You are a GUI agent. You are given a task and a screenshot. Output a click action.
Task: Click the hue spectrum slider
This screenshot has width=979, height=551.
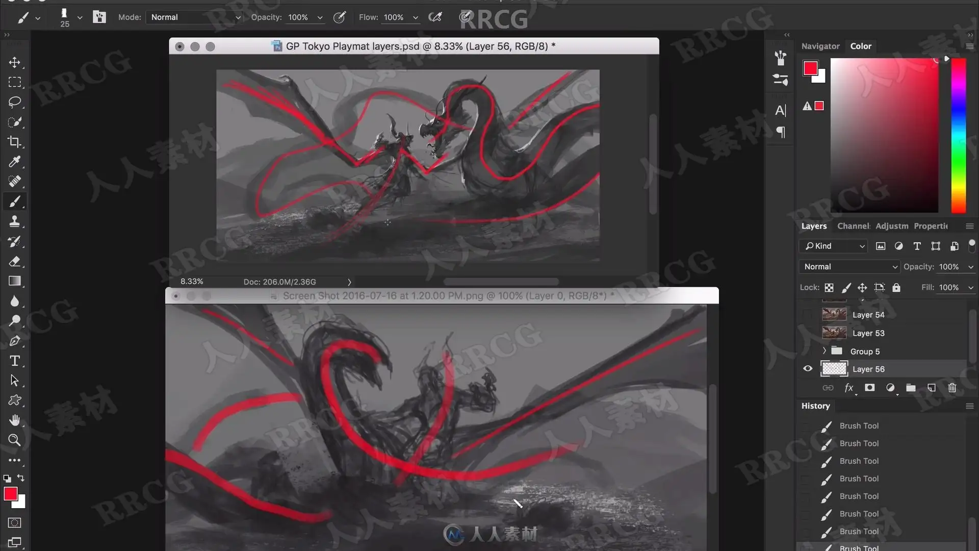point(959,135)
